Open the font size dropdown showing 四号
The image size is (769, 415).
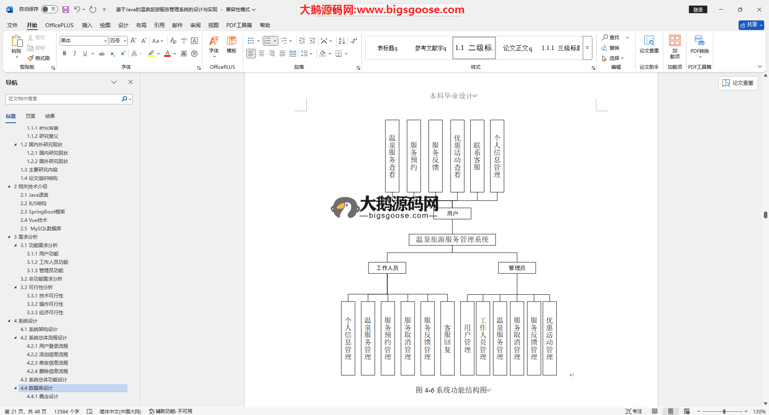click(x=125, y=41)
